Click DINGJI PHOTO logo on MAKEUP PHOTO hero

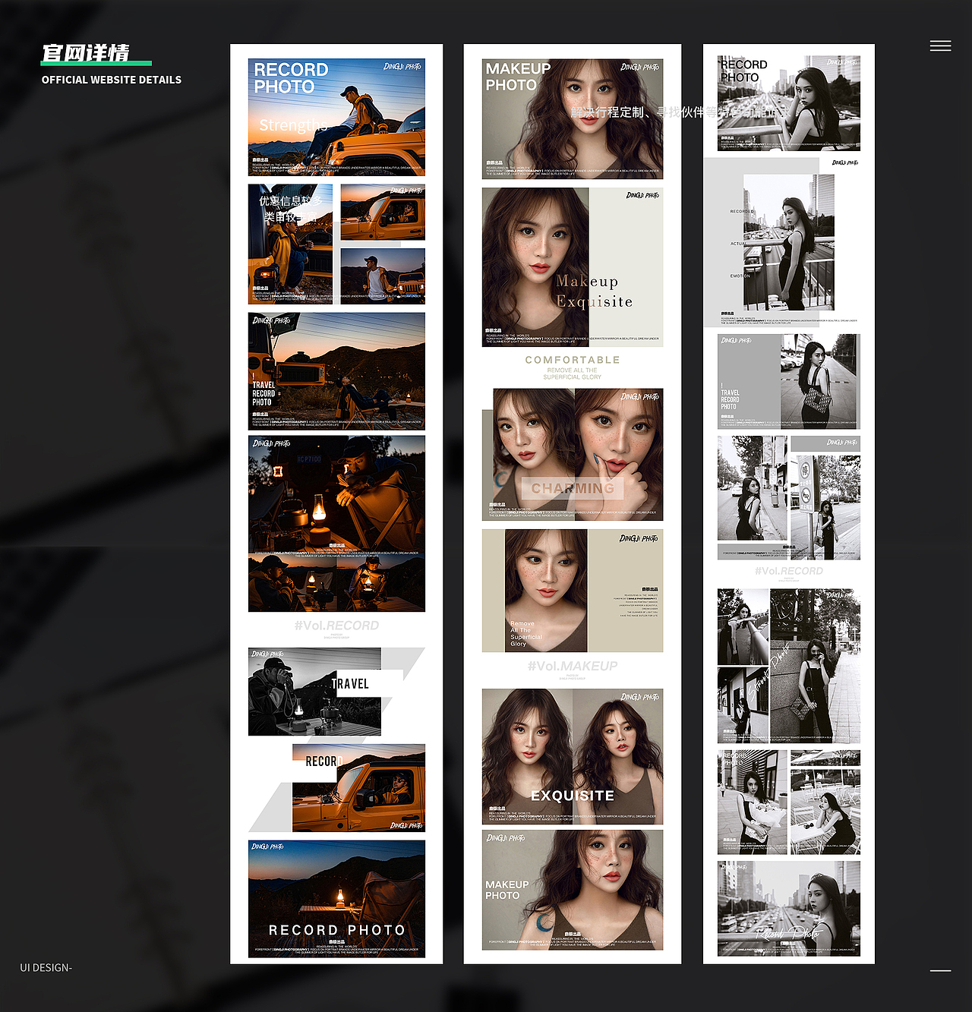tap(639, 67)
